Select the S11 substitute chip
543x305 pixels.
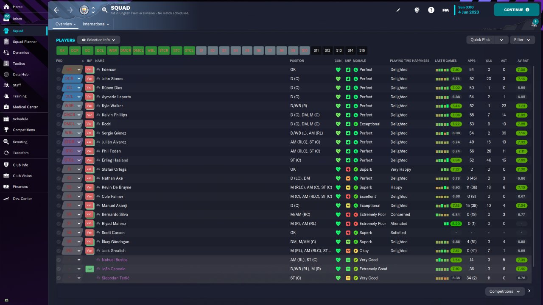[316, 50]
